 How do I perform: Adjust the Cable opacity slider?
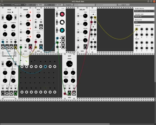pyautogui.click(x=35, y=5)
